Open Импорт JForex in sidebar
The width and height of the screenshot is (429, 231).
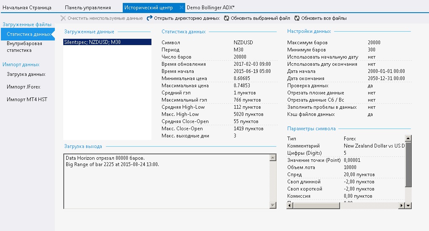tap(24, 87)
